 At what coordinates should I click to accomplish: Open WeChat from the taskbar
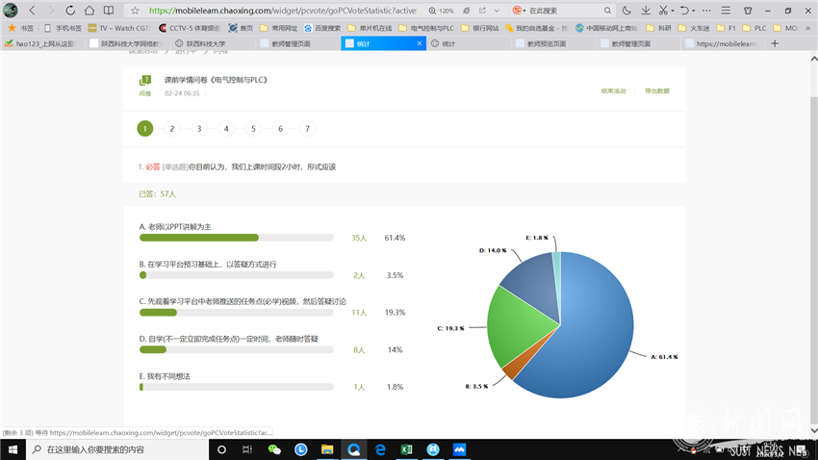pos(274,449)
